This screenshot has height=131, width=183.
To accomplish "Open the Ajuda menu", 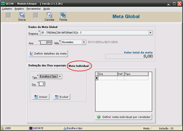I will click(x=47, y=9).
